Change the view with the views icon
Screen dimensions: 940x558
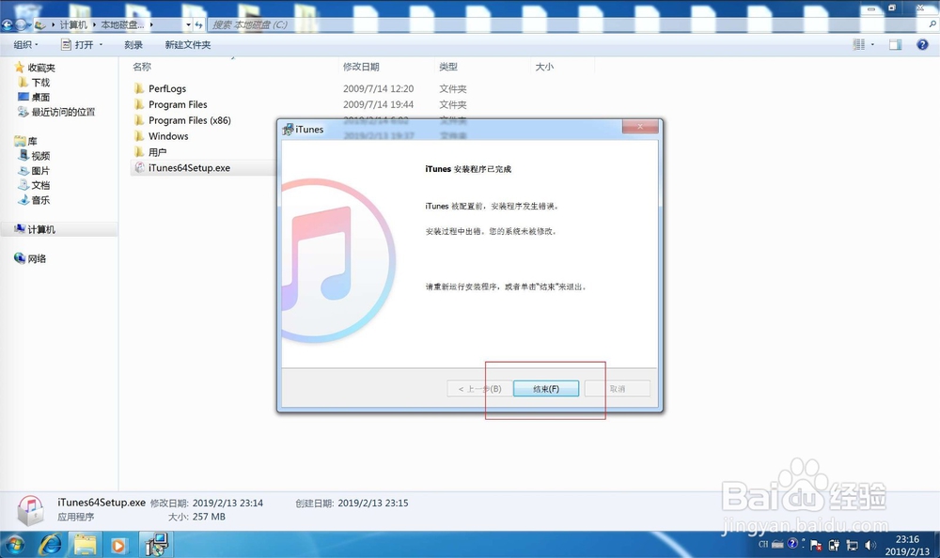859,45
